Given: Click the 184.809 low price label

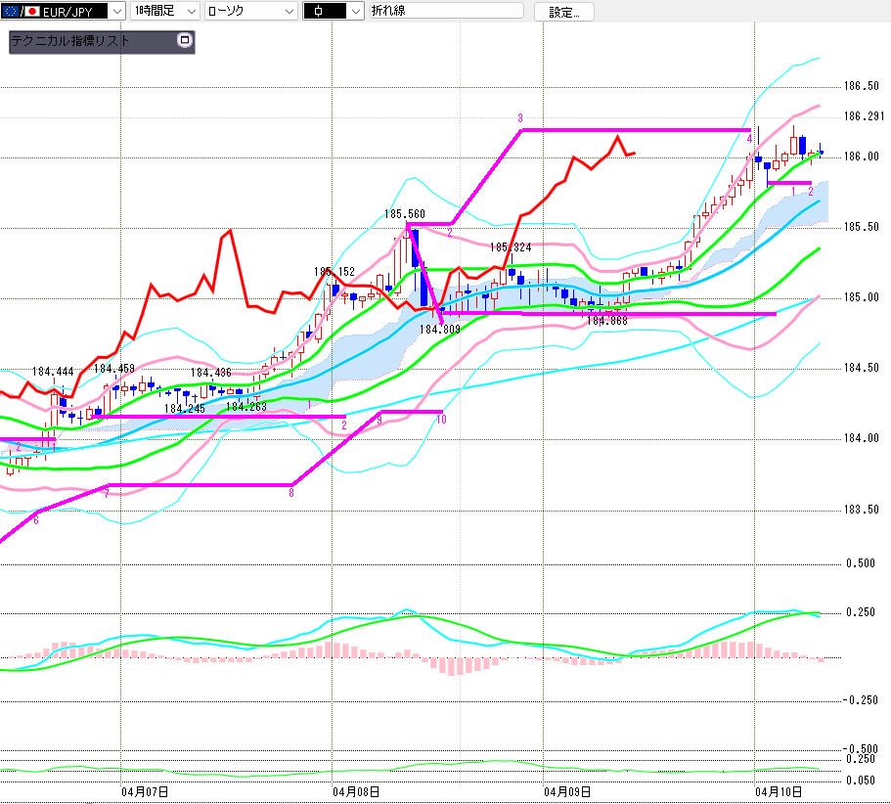Looking at the screenshot, I should [x=439, y=331].
